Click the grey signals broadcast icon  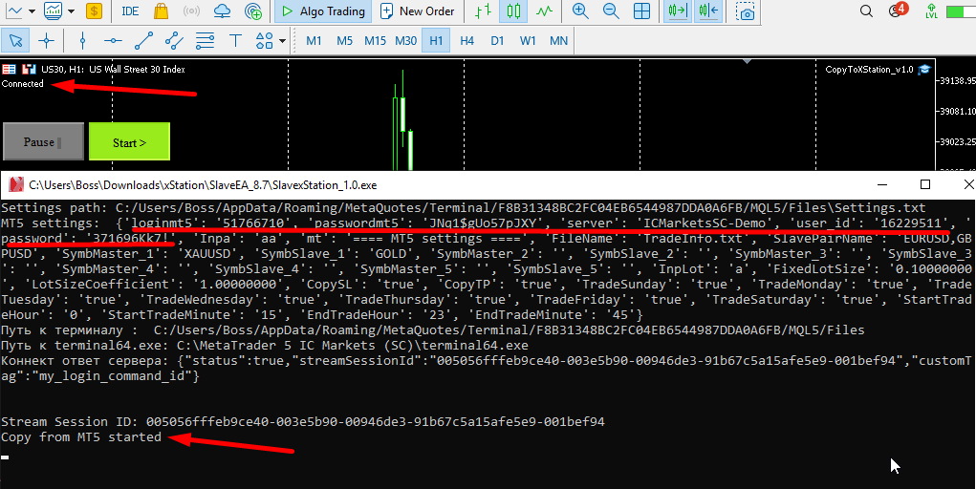pyautogui.click(x=192, y=11)
